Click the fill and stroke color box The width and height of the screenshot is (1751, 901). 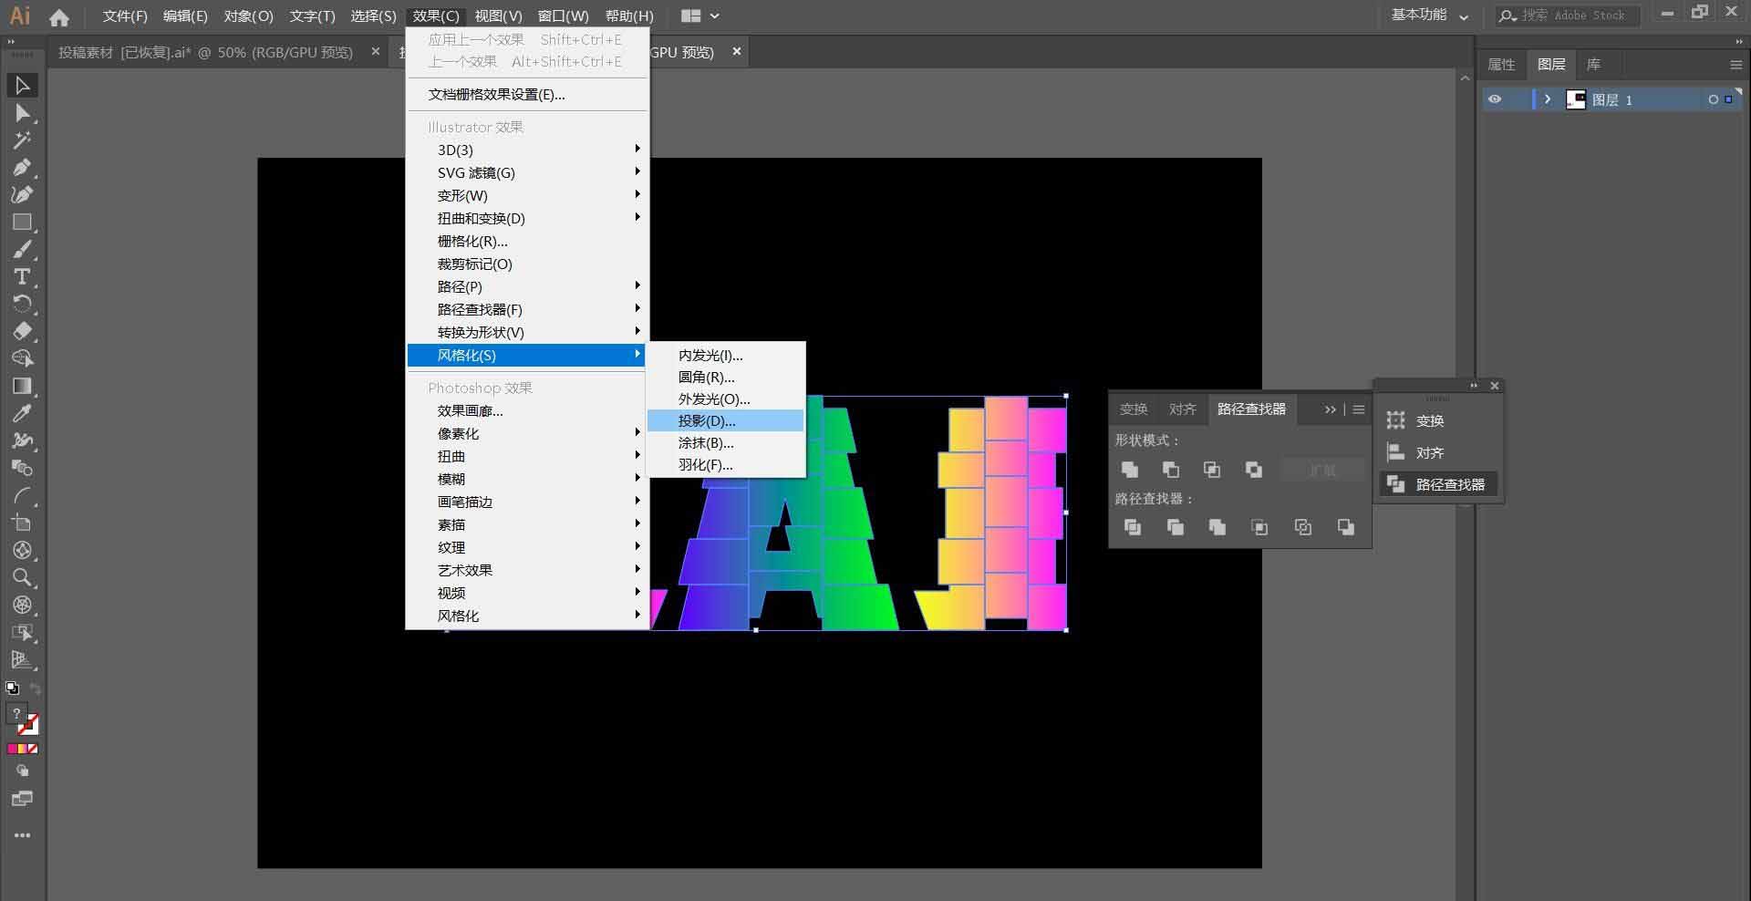[23, 720]
